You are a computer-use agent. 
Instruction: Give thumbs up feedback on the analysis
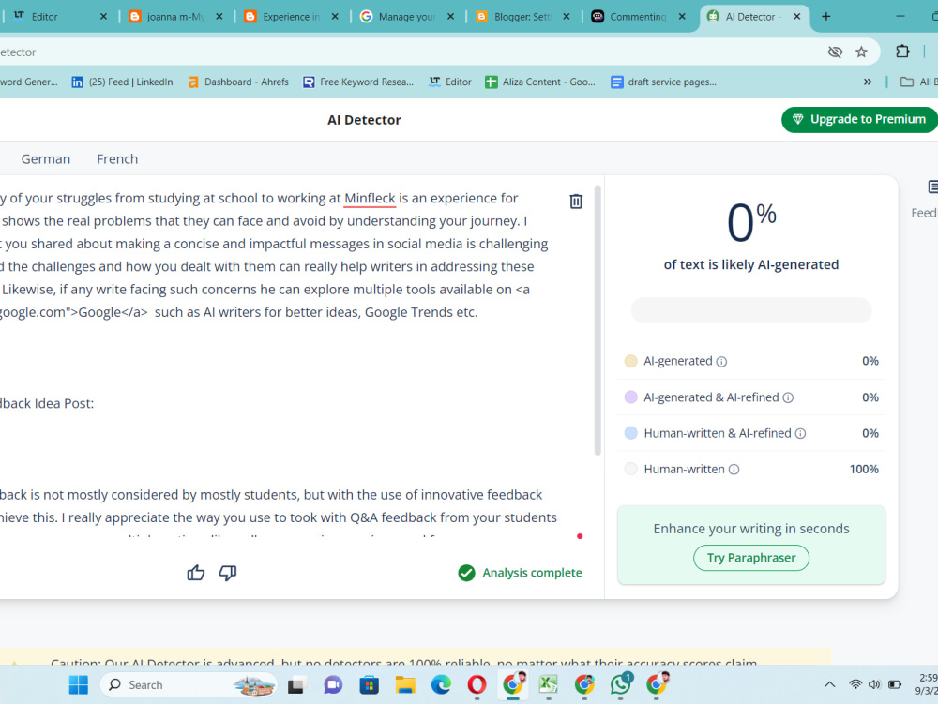[196, 573]
